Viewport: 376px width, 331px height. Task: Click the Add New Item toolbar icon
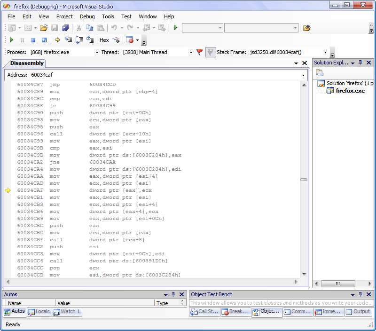coord(28,28)
